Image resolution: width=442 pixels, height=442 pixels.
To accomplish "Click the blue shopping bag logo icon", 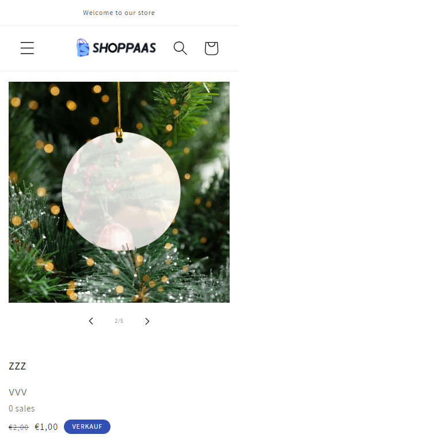I will (x=83, y=48).
